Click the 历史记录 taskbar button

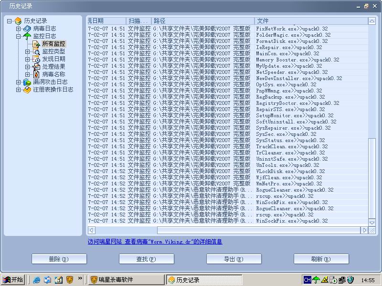coord(204,280)
